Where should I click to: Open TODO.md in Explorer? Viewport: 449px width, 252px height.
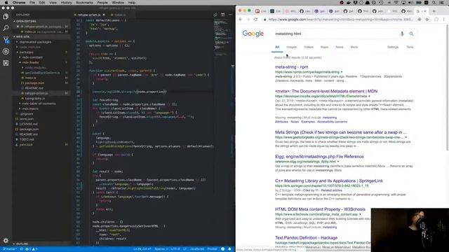click(x=27, y=139)
